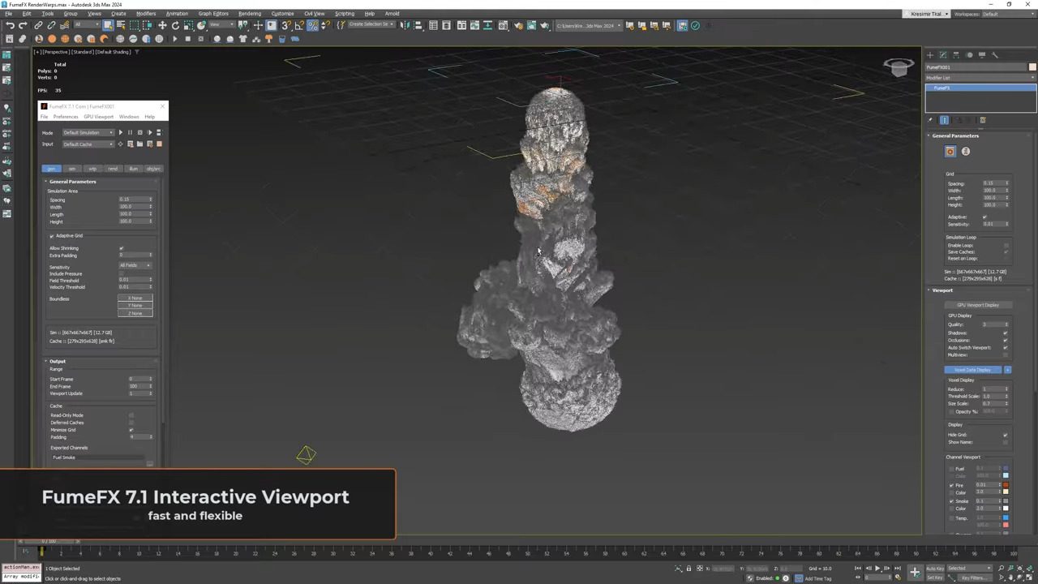Viewport: 1038px width, 584px height.
Task: Open a cache using the folder icon in FumeFX
Action: [139, 144]
